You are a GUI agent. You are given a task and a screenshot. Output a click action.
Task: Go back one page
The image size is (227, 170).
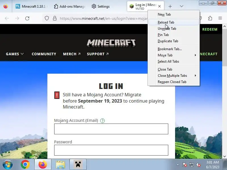click(x=7, y=18)
